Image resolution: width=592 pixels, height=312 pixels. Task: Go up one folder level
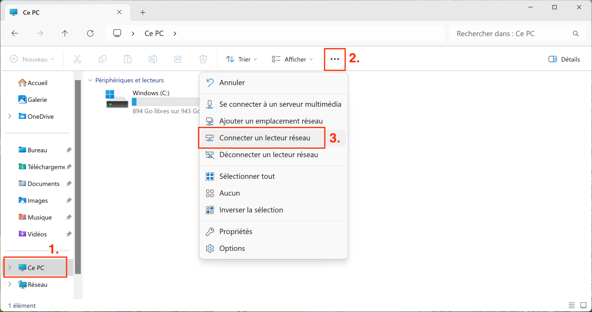click(65, 33)
